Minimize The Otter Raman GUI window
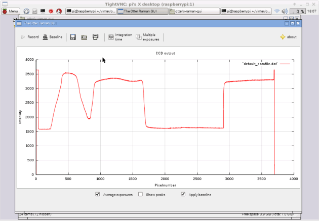The image size is (319, 221). 287,23
